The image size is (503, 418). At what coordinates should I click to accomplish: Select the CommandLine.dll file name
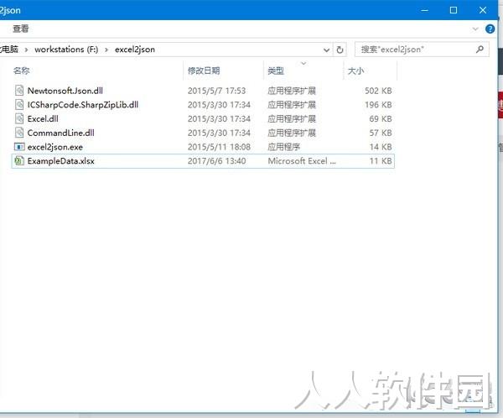(x=61, y=133)
